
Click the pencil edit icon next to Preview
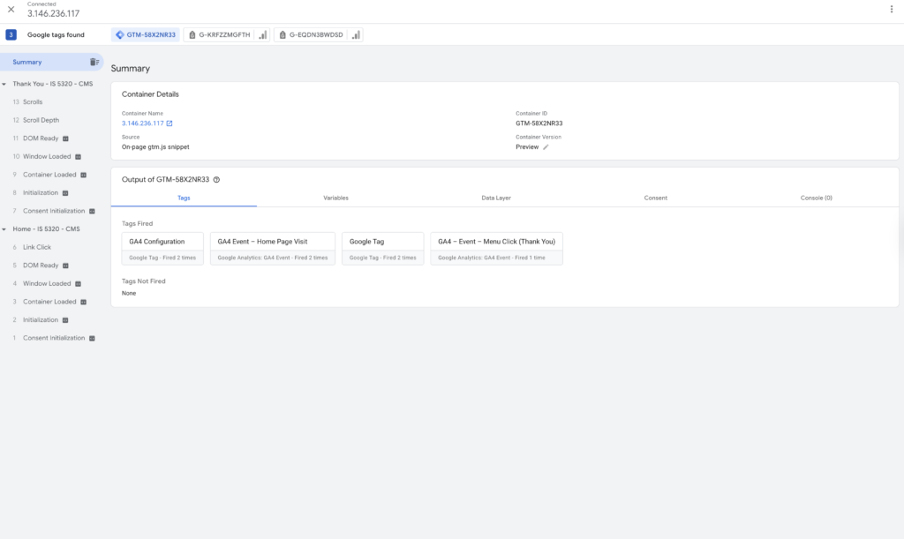coord(546,147)
